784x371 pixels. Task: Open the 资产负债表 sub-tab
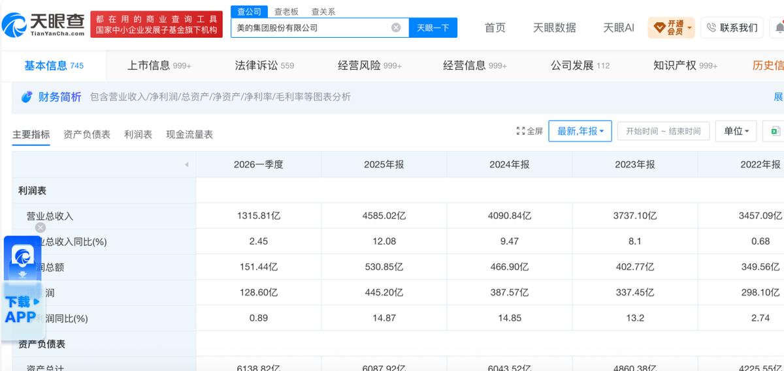pos(87,134)
